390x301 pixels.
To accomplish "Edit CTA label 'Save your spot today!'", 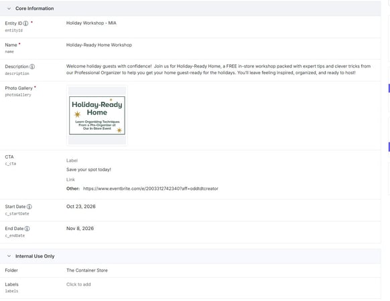I will point(88,170).
